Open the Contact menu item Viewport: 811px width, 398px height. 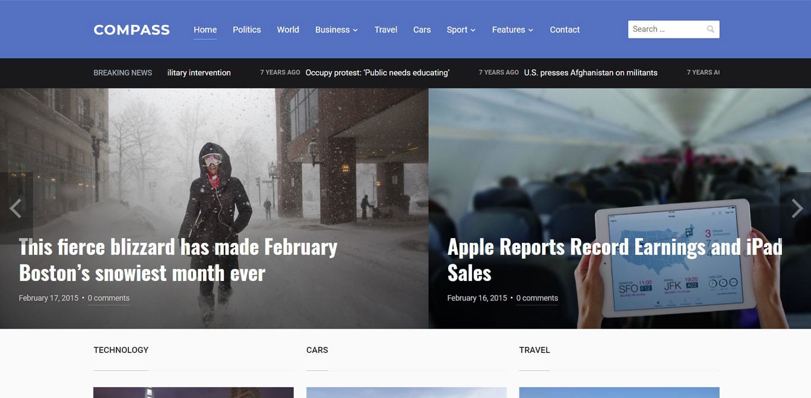click(565, 30)
